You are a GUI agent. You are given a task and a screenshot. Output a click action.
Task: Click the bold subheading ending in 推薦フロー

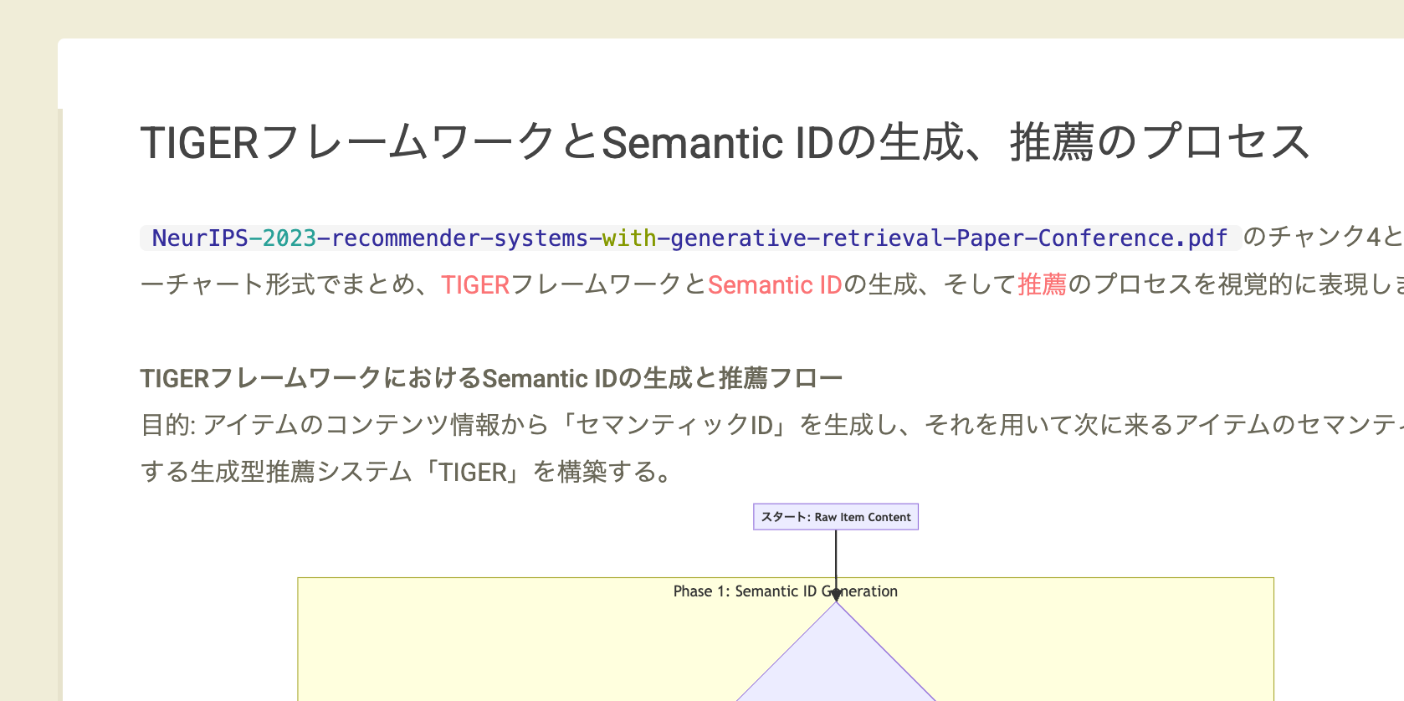click(491, 379)
